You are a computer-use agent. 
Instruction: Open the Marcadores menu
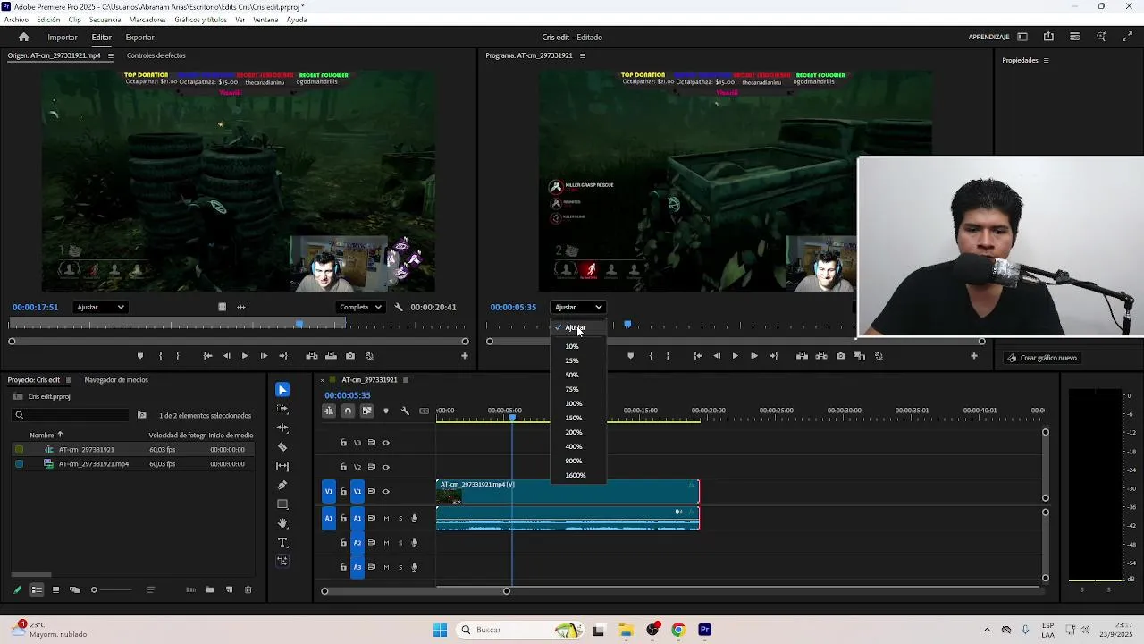[147, 20]
